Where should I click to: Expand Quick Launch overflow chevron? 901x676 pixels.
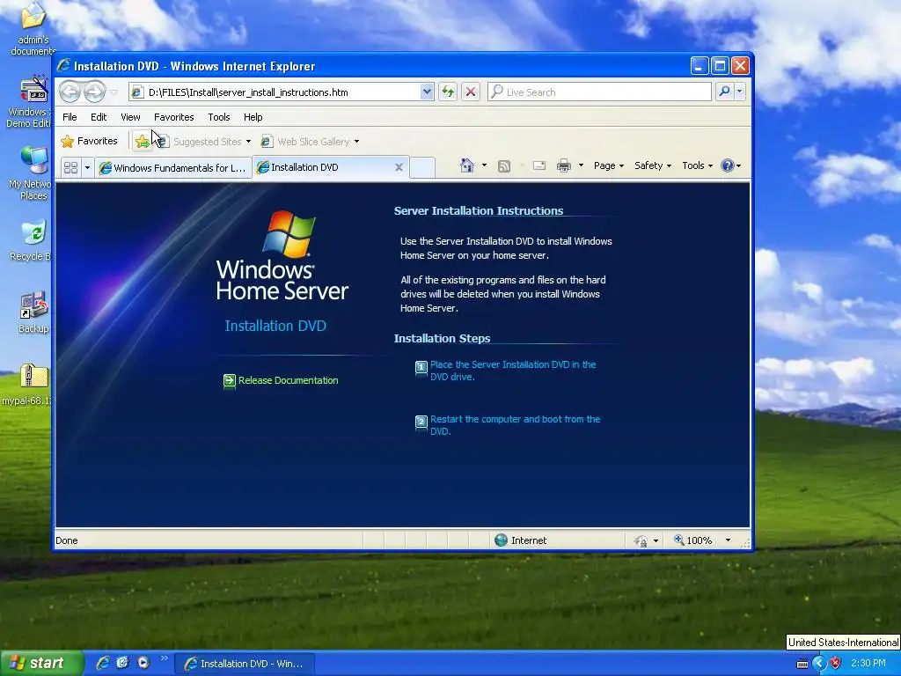[164, 658]
